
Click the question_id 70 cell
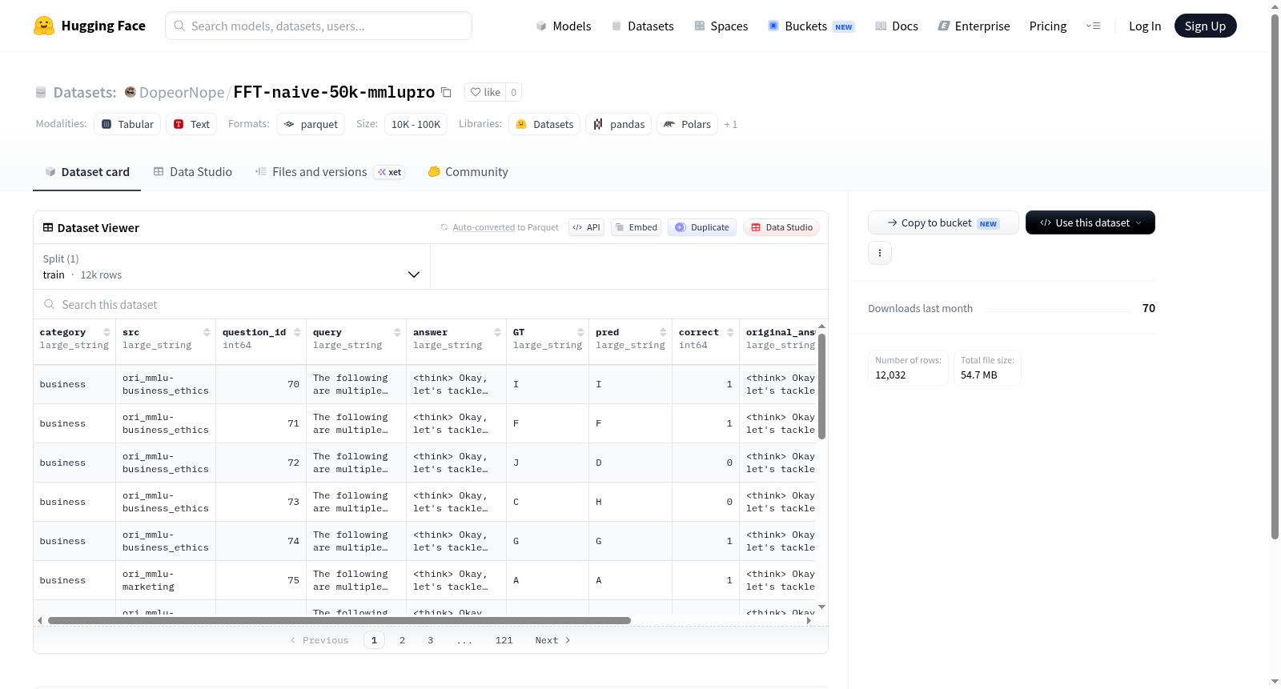click(x=261, y=384)
